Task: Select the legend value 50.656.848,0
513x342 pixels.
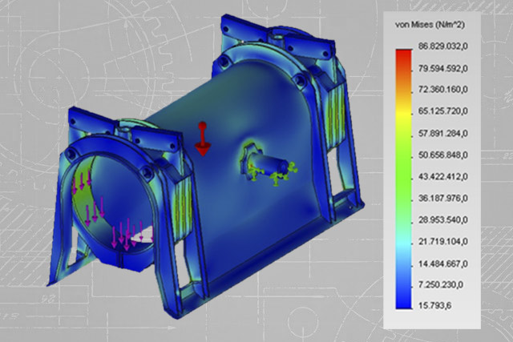Action: click(x=443, y=155)
